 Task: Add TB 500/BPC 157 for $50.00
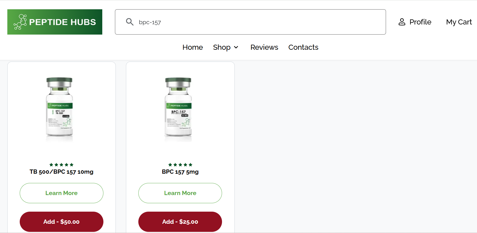coord(61,222)
